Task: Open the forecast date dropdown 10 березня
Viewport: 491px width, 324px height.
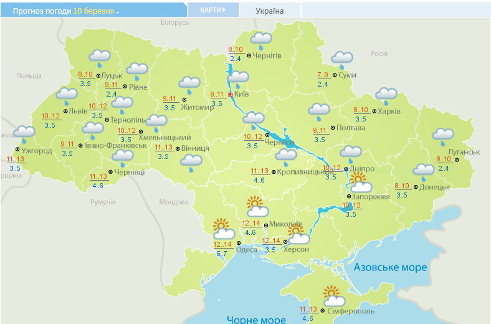Action: (x=97, y=11)
